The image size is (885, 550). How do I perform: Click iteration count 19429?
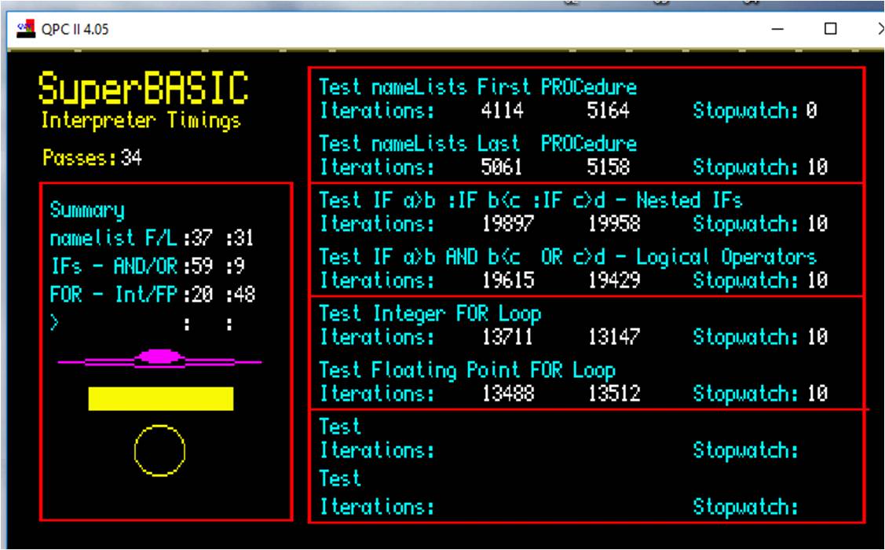click(613, 280)
